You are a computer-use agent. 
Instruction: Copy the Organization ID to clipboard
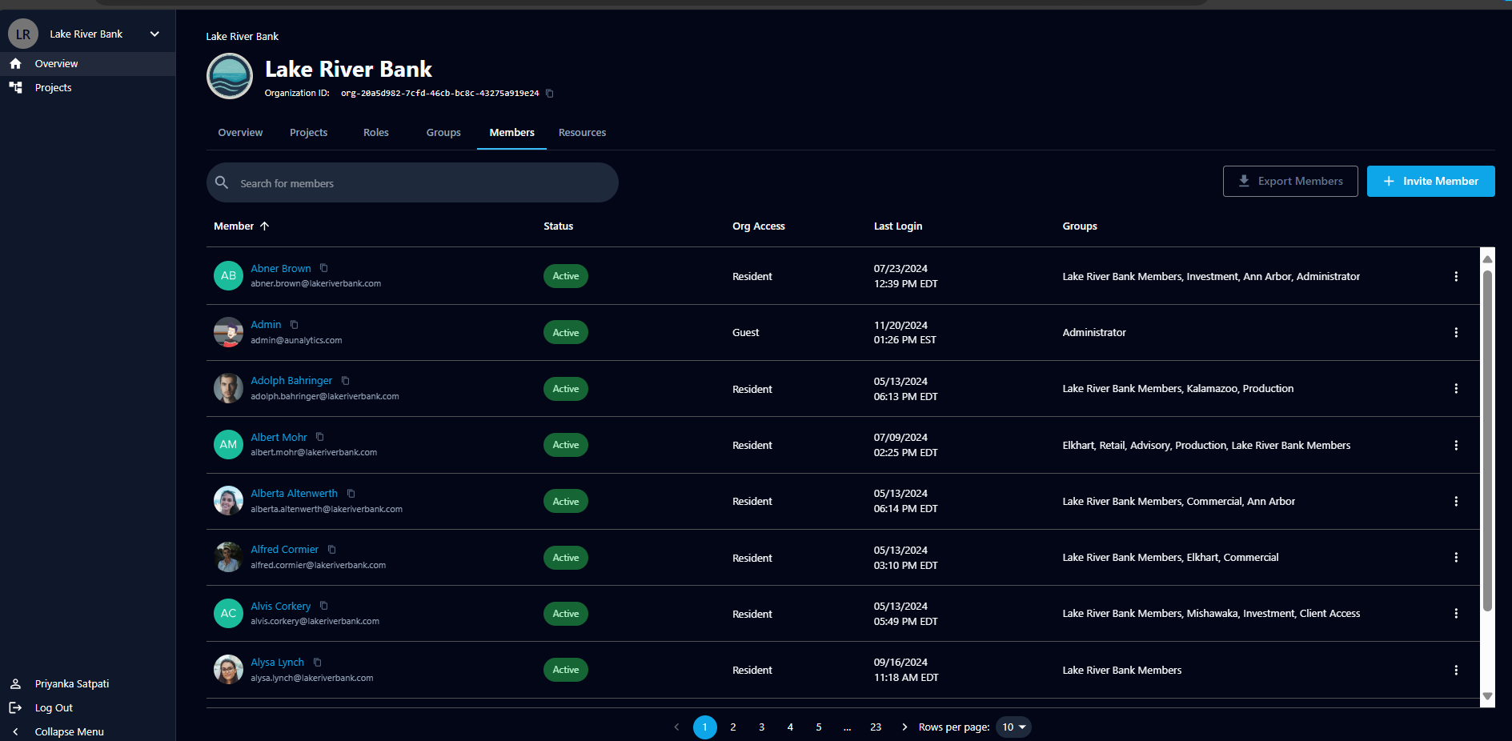pyautogui.click(x=550, y=94)
